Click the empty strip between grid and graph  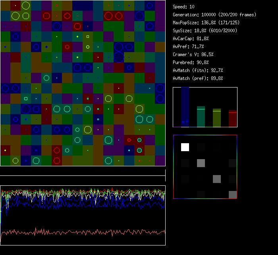[x=83, y=171]
